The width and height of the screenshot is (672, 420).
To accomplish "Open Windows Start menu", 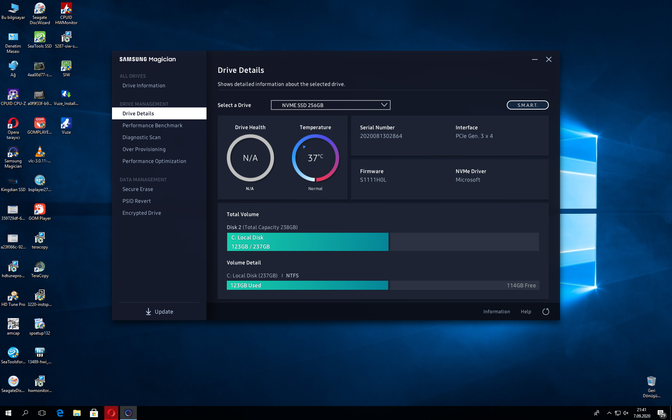I will tap(8, 413).
